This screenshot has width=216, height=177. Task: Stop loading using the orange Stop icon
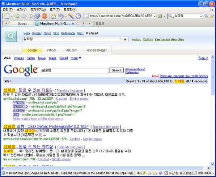pyautogui.click(x=45, y=16)
